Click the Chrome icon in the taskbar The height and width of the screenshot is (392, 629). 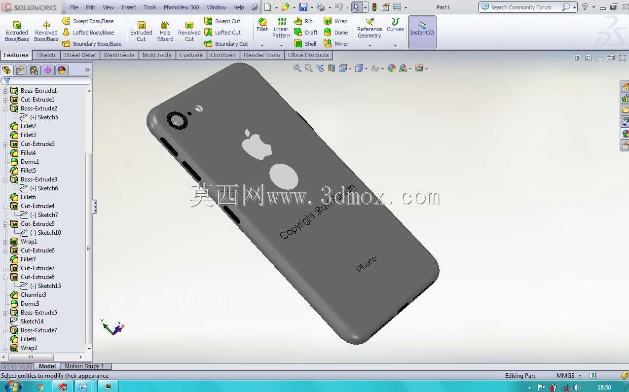40,387
